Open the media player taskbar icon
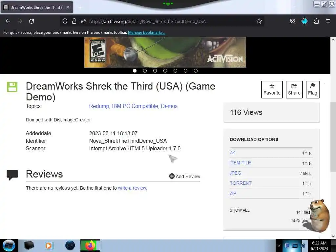The height and width of the screenshot is (252, 336). tap(49, 245)
